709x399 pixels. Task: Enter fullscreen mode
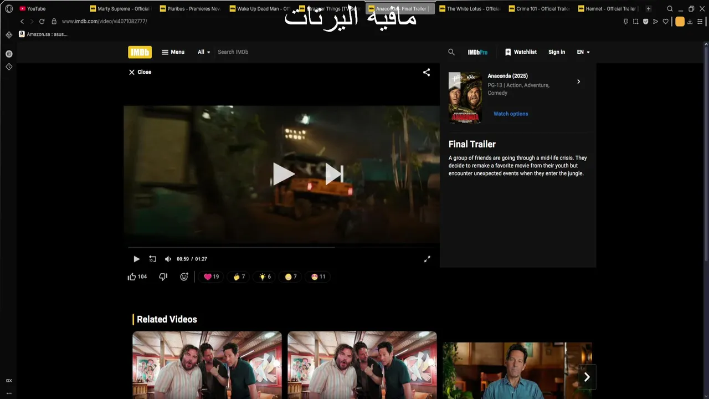click(427, 259)
